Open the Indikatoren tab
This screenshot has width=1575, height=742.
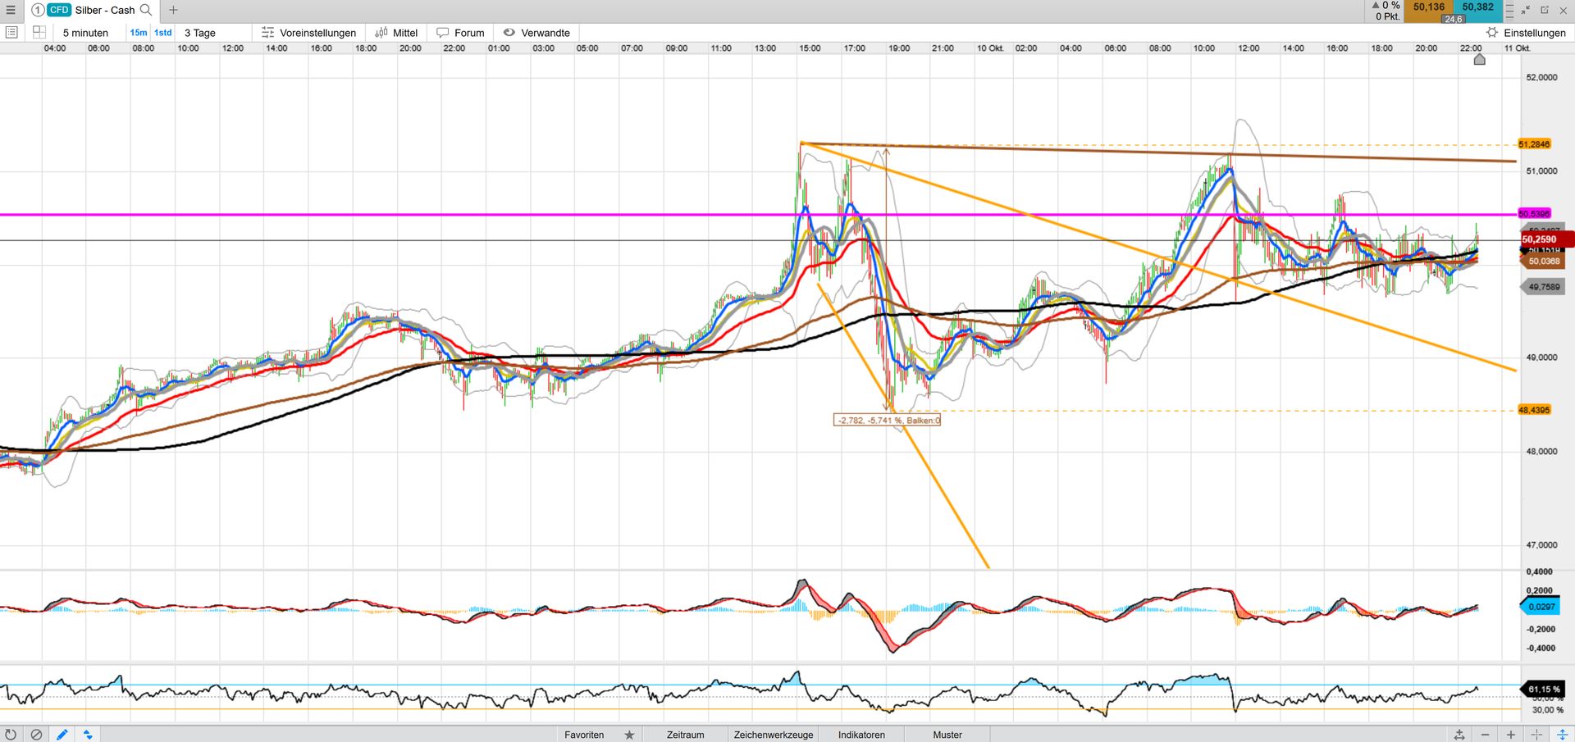[x=861, y=735]
